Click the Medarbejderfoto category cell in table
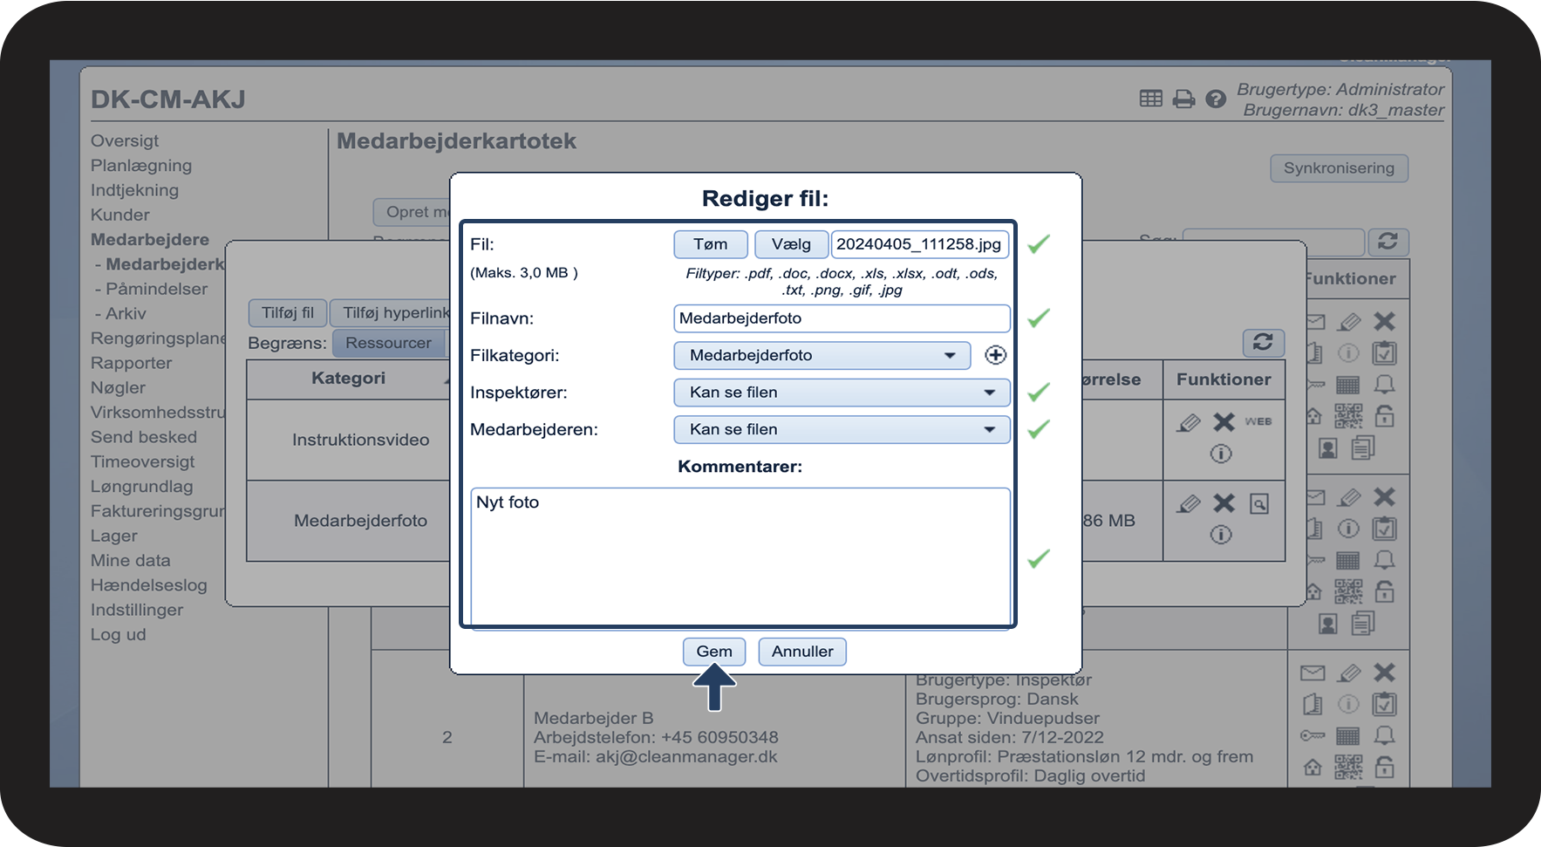This screenshot has height=847, width=1541. pyautogui.click(x=360, y=521)
